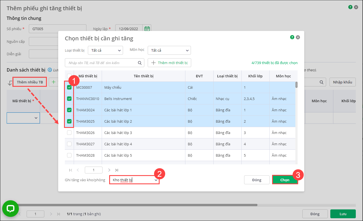Click the search magnifier icon in device dialog
This screenshot has height=221, width=363.
click(140, 63)
